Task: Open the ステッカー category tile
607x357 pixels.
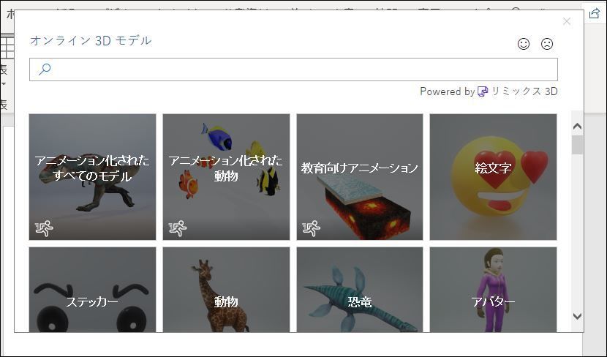Action: click(x=93, y=290)
